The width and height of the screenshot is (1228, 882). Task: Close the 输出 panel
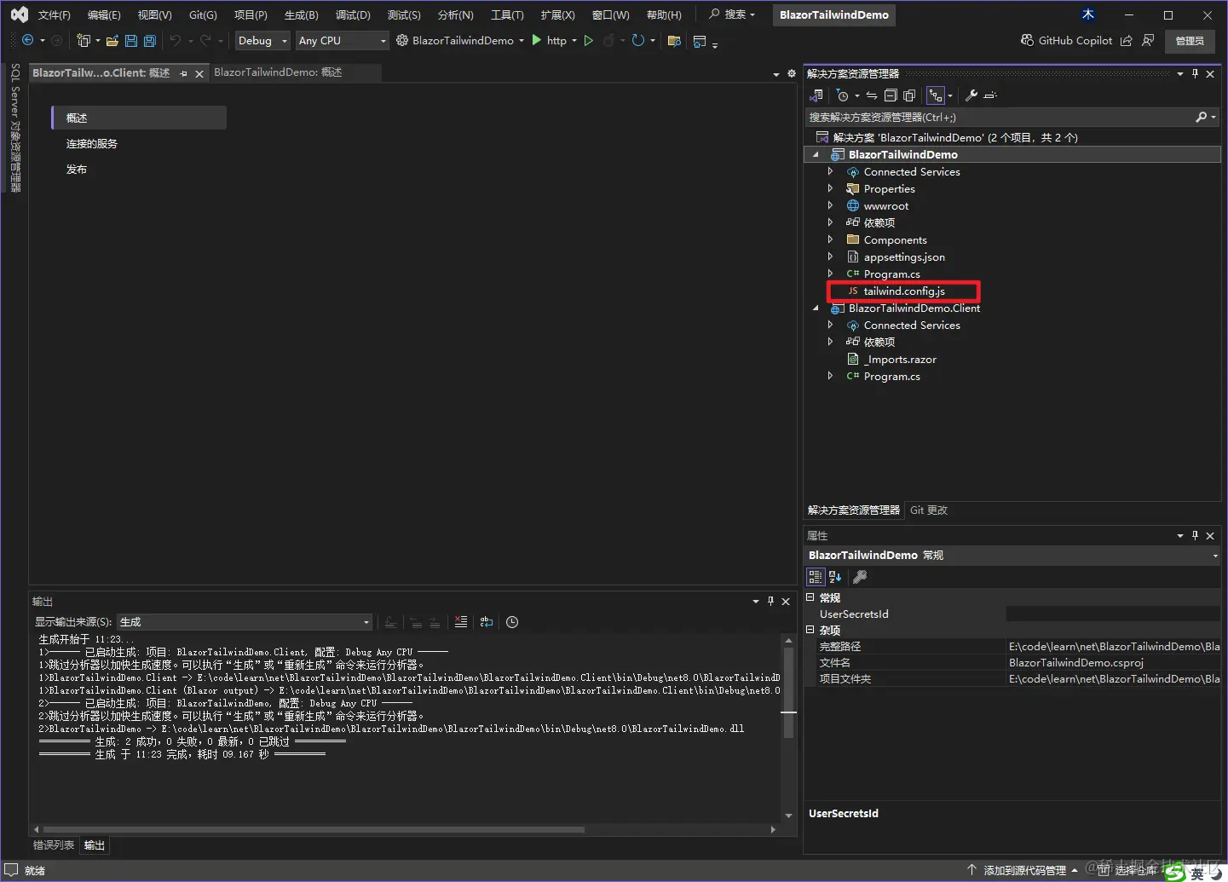pos(786,602)
